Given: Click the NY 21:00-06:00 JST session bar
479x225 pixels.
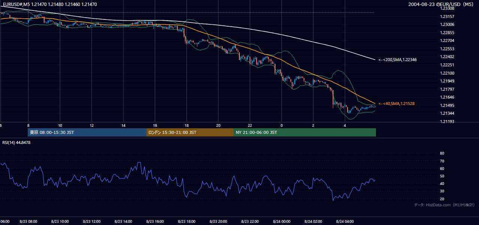Looking at the screenshot, I should 305,132.
